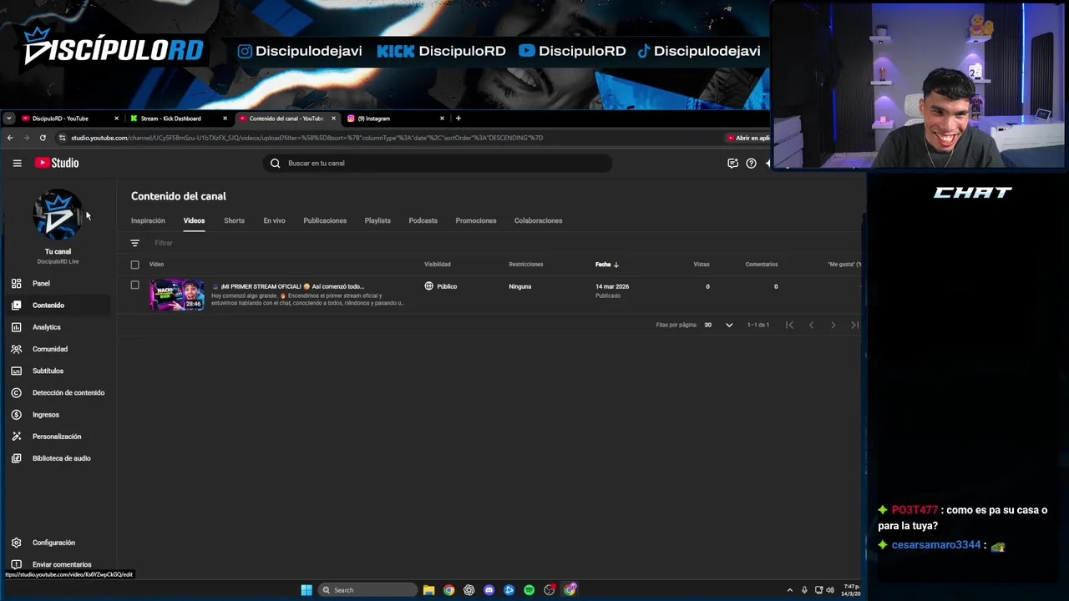Click the Windows taskbar Search box
Viewport: 1069px width, 601px height.
(367, 590)
